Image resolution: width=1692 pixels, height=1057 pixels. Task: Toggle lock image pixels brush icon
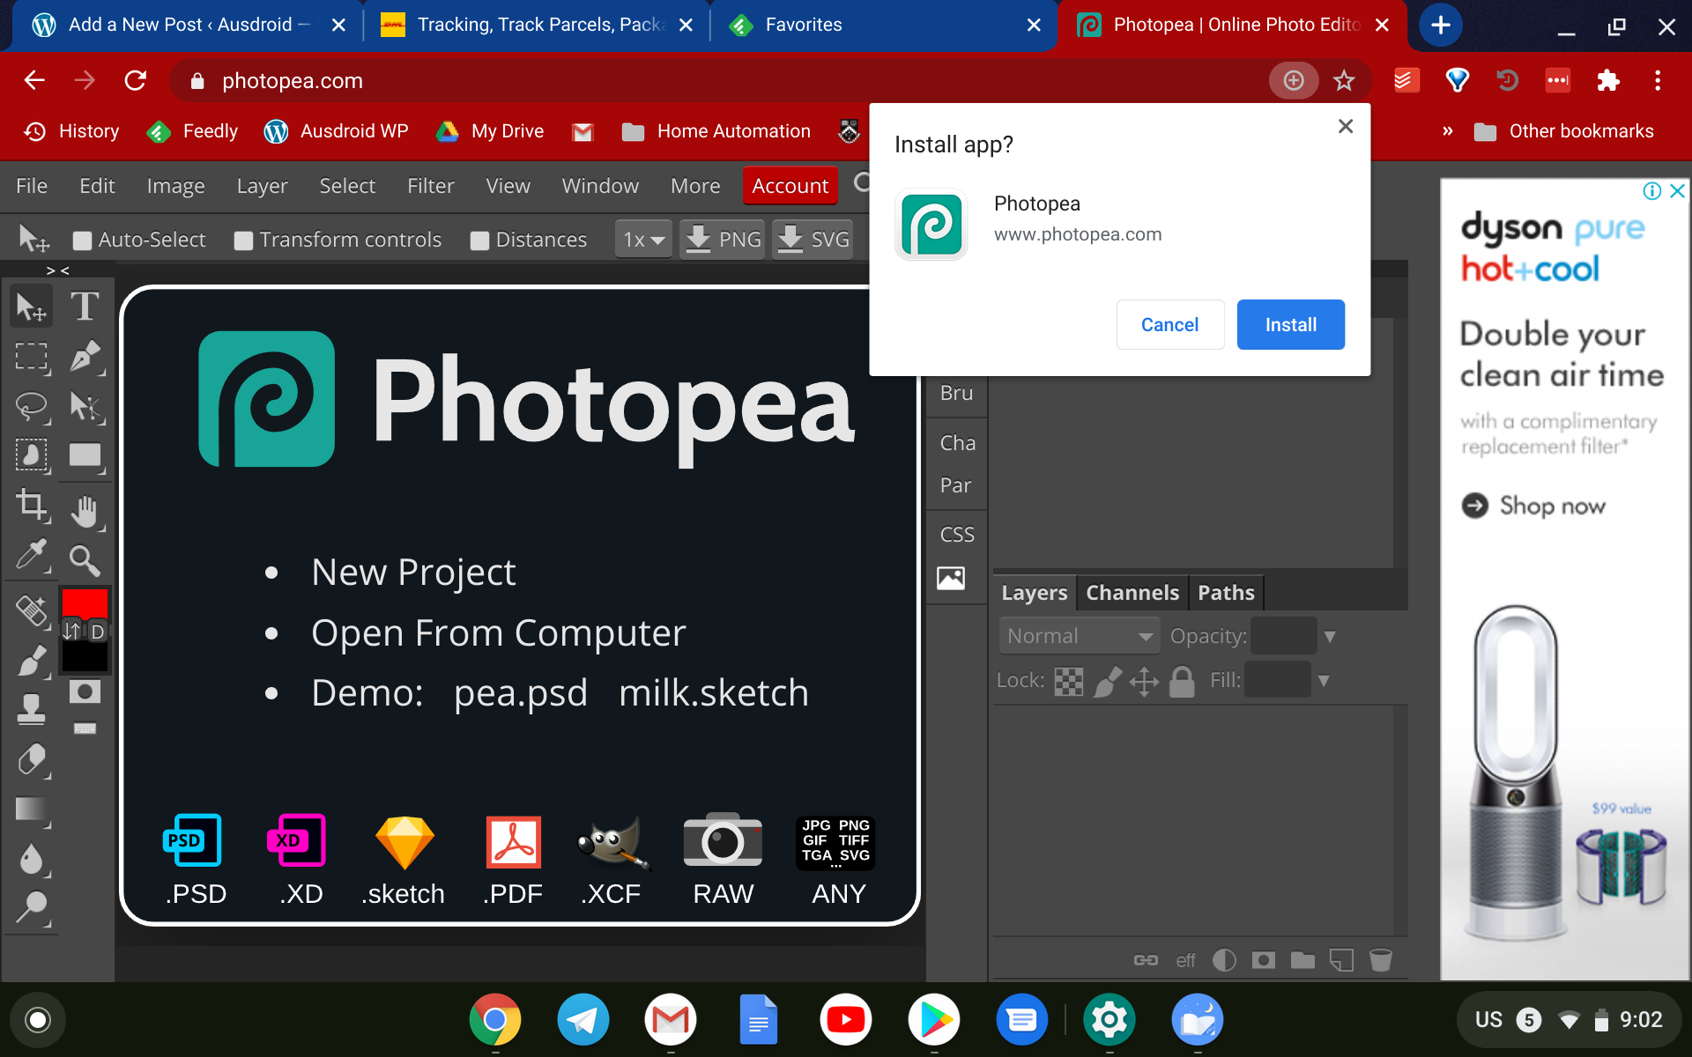tap(1108, 681)
